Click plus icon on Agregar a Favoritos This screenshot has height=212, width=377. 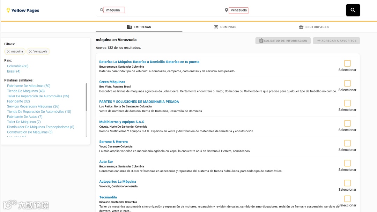pyautogui.click(x=319, y=41)
